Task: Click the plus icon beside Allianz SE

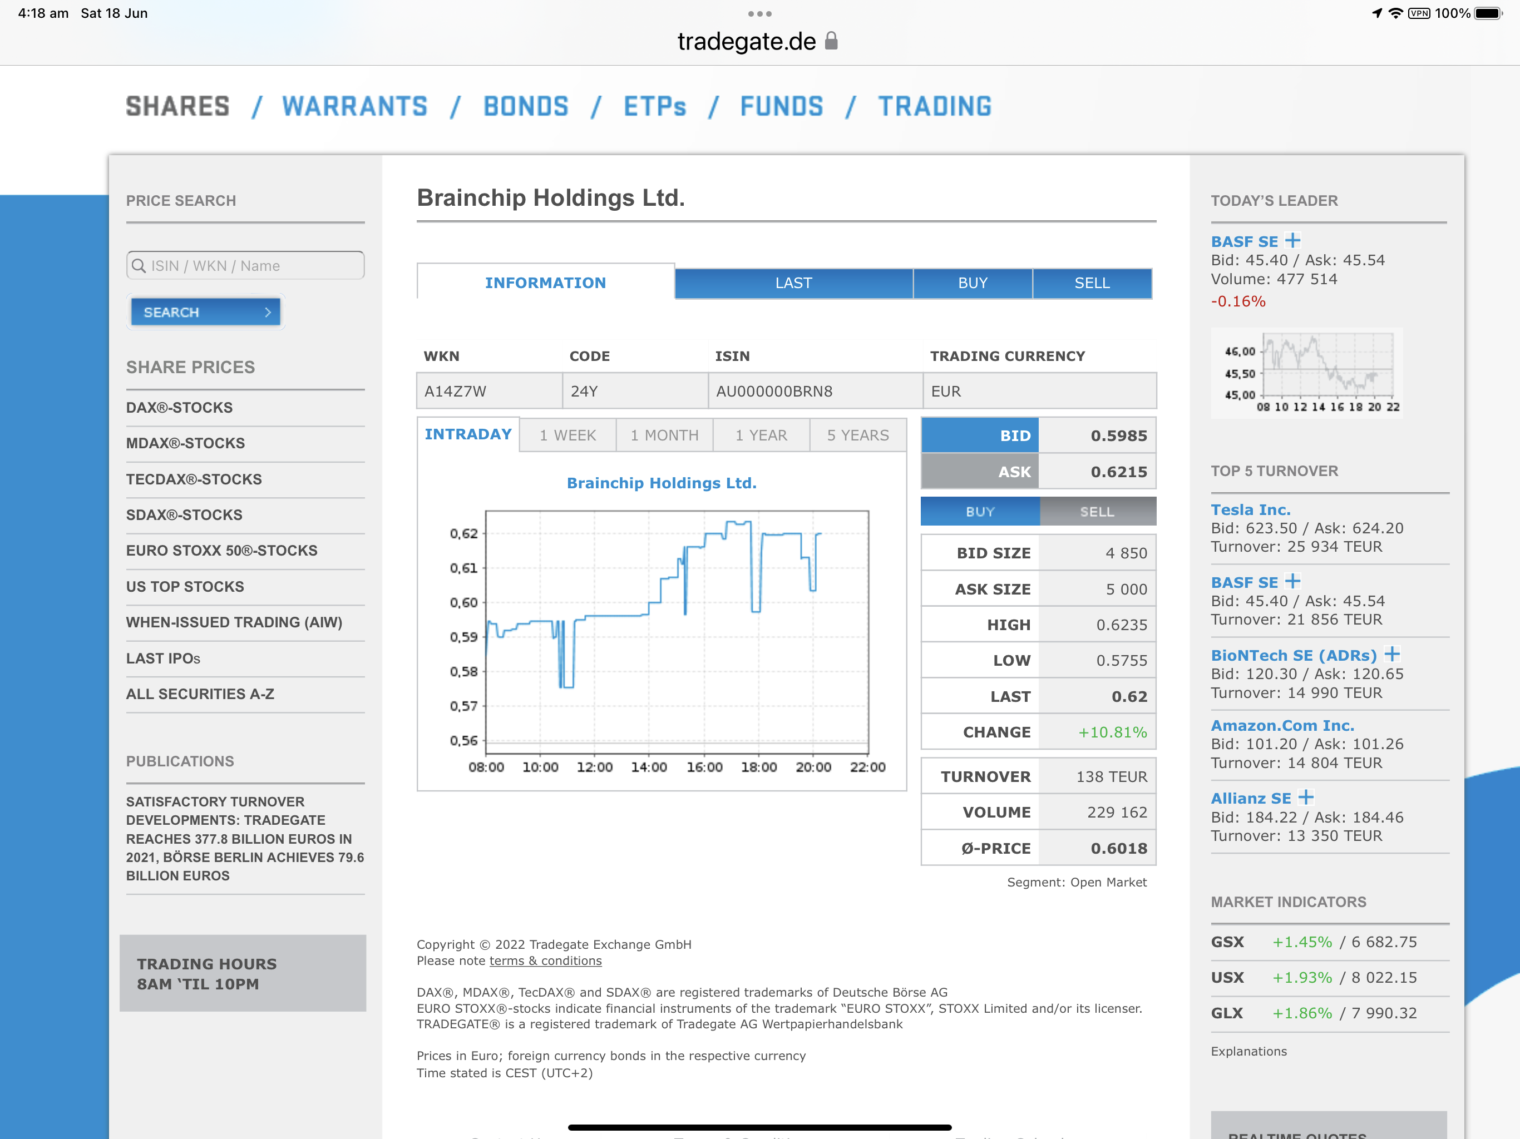Action: (x=1306, y=797)
